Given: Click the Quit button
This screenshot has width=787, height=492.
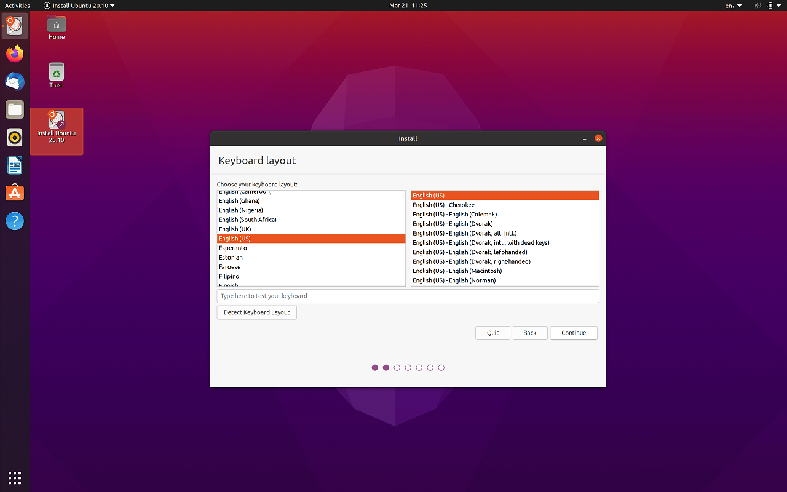Looking at the screenshot, I should click(x=492, y=333).
